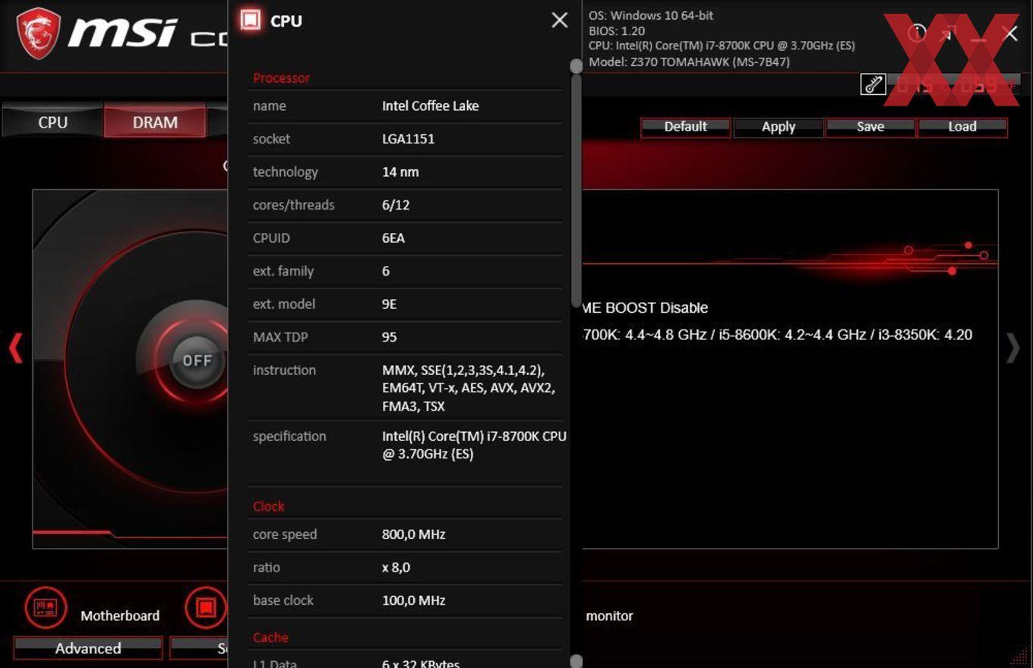Select the 100,0 MHz base clock value
The image size is (1033, 668).
tap(414, 600)
